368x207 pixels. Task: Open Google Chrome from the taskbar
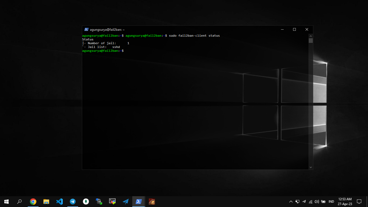click(x=33, y=201)
